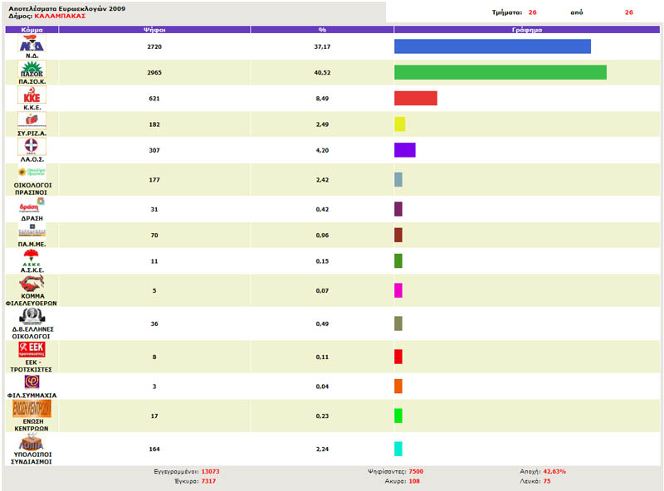Select the Κ.Κ.Ε. red logo
The image size is (664, 491).
tap(32, 95)
